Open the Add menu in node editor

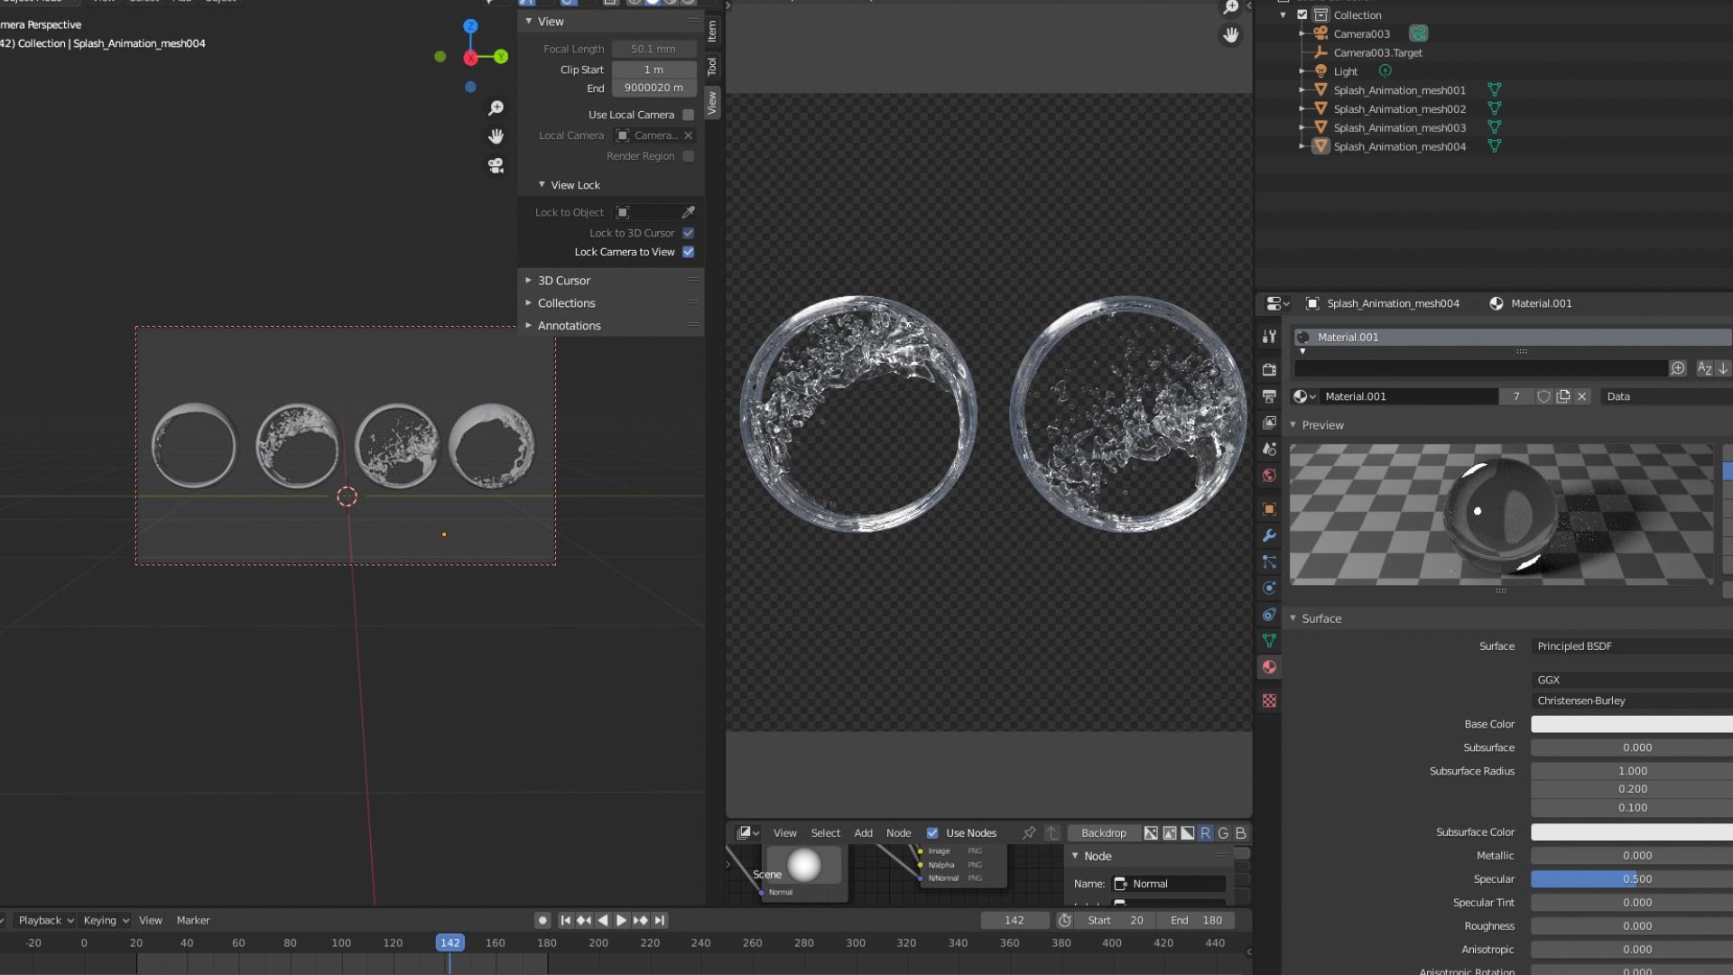[863, 832]
